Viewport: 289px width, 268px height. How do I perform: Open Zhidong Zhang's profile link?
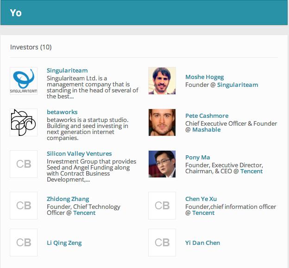[x=68, y=199]
